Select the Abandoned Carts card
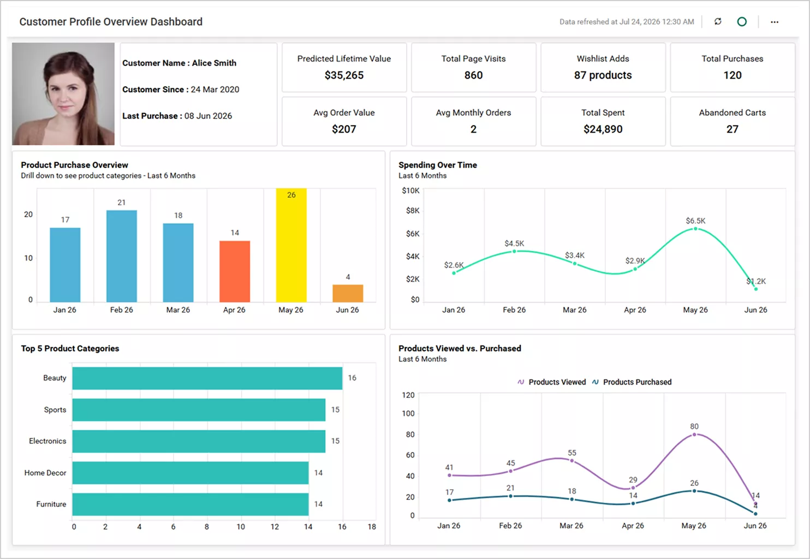The height and width of the screenshot is (559, 810). 732,121
